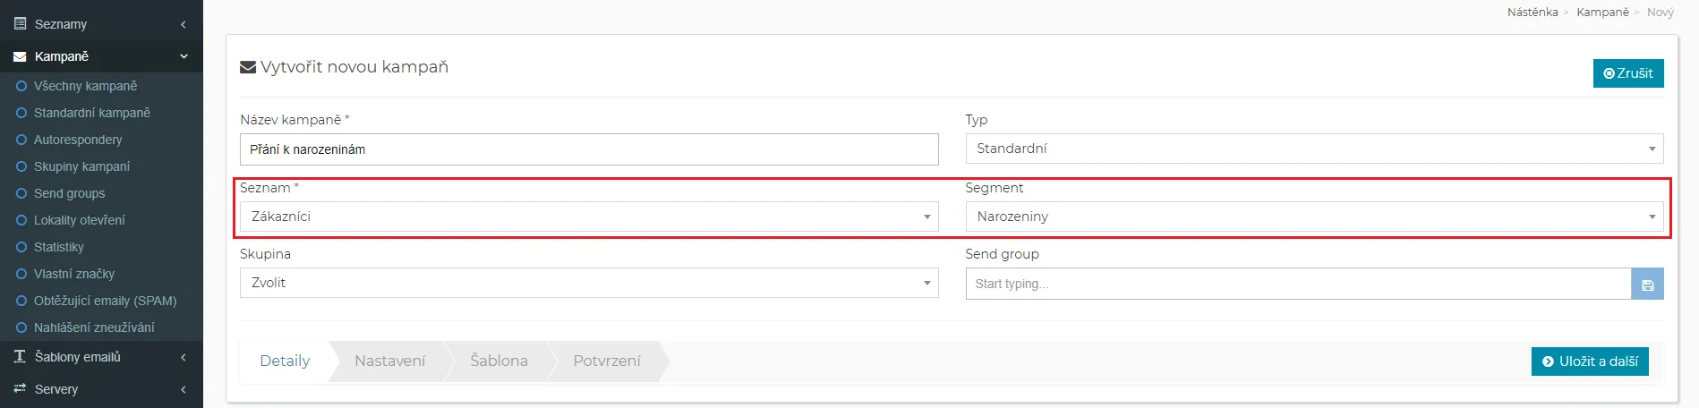Expand the Seznamy menu chevron
1699x408 pixels.
184,24
